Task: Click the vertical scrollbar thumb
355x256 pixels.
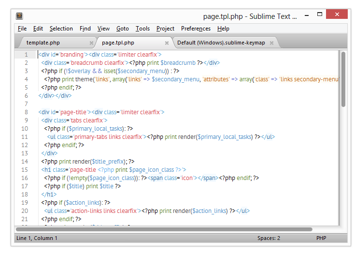Action: pyautogui.click(x=343, y=79)
